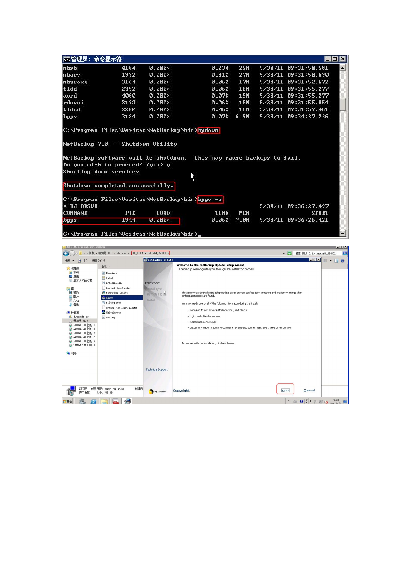Open Explorer help icon
The height and width of the screenshot is (582, 411).
(x=342, y=261)
